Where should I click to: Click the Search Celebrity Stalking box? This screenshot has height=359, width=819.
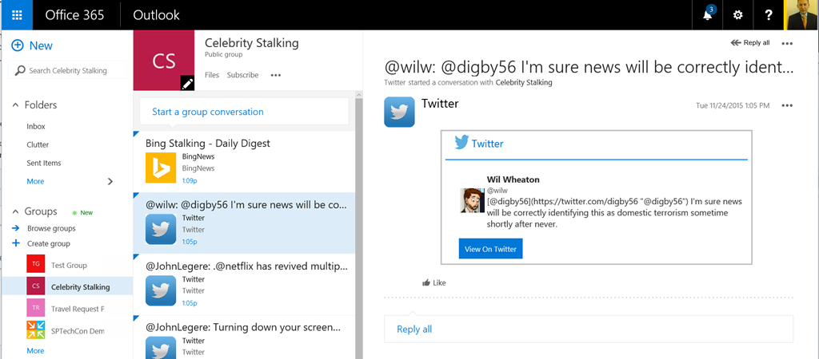click(67, 70)
